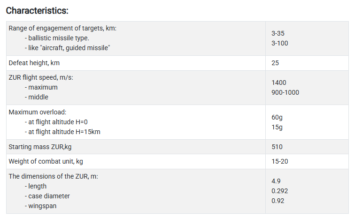
Task: Select the 900-1000 middle speed value
Action: pos(285,92)
